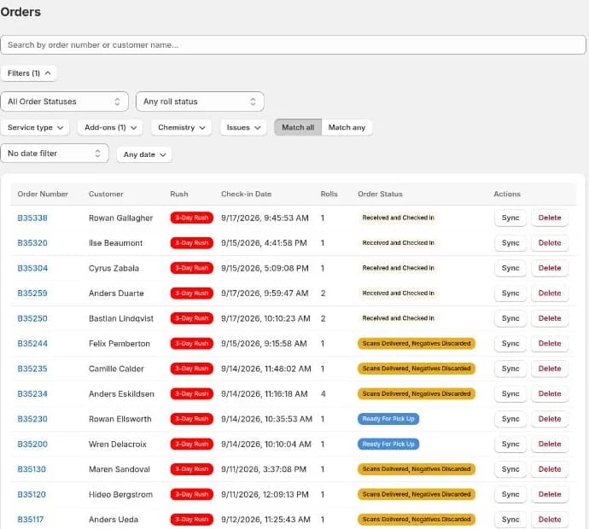Screen dimensions: 589x529
Task: Sync Camille Calder's order
Action: [x=510, y=369]
